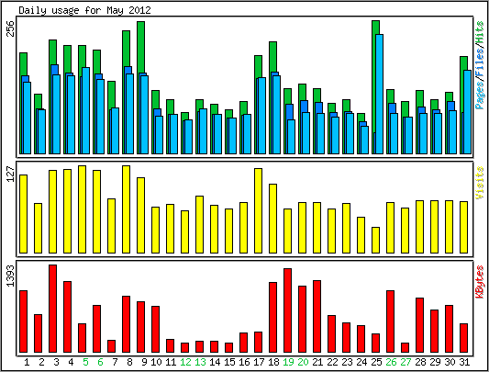Click the 127 scale label of visits chart
The width and height of the screenshot is (489, 372).
pos(11,174)
